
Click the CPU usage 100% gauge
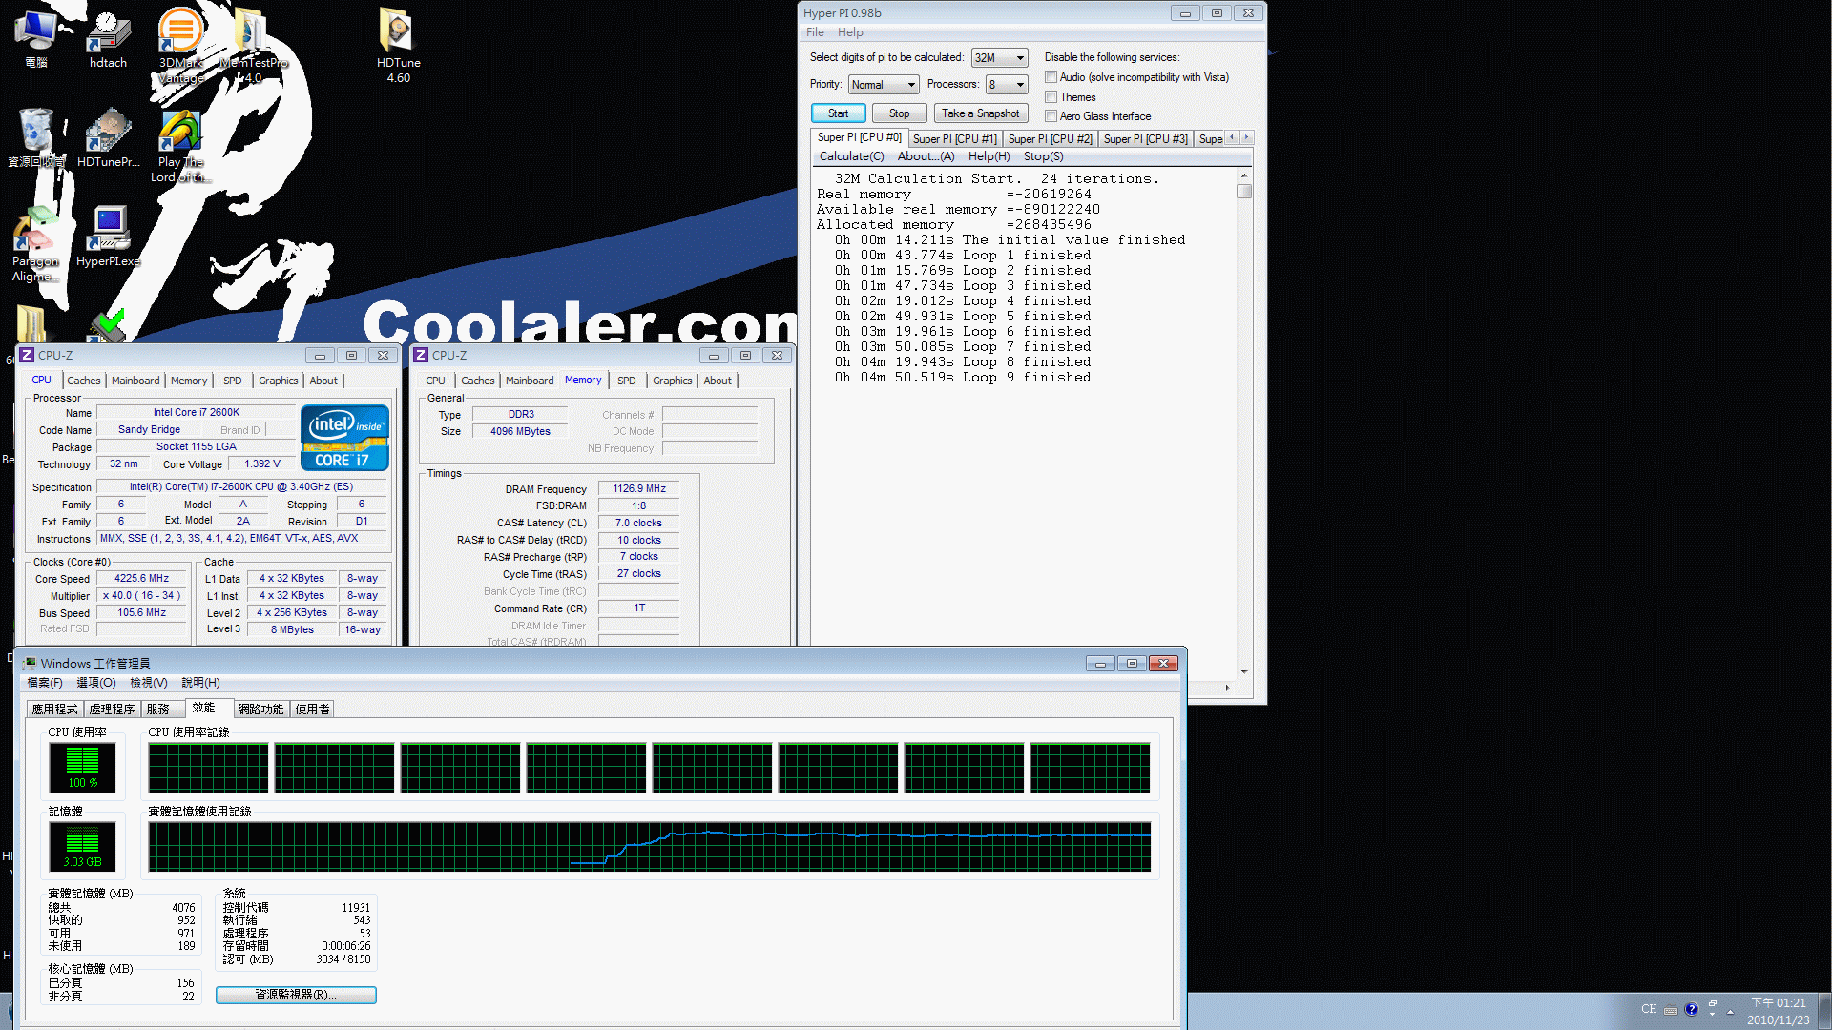click(82, 767)
